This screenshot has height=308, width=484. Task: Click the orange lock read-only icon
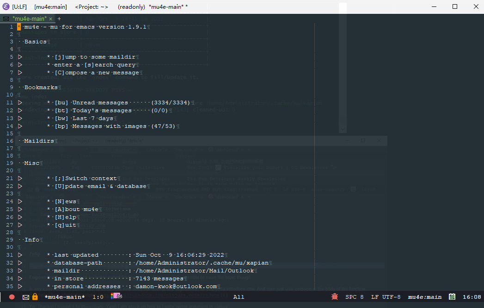35,296
